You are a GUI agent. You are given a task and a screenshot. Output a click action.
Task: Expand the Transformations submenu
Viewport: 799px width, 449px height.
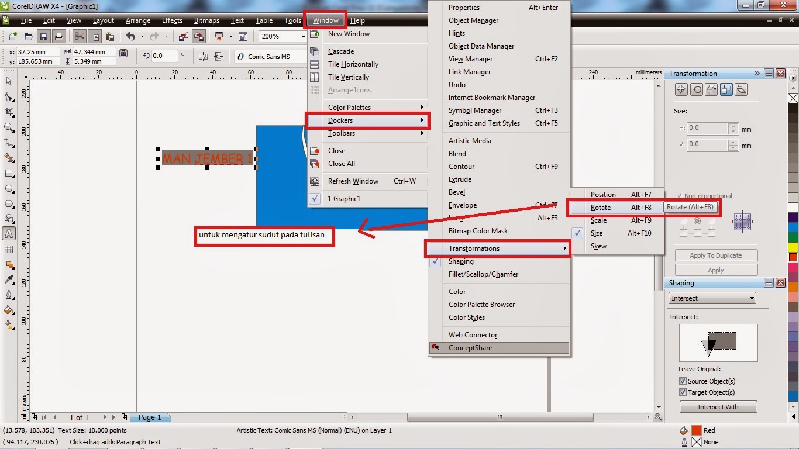point(499,248)
